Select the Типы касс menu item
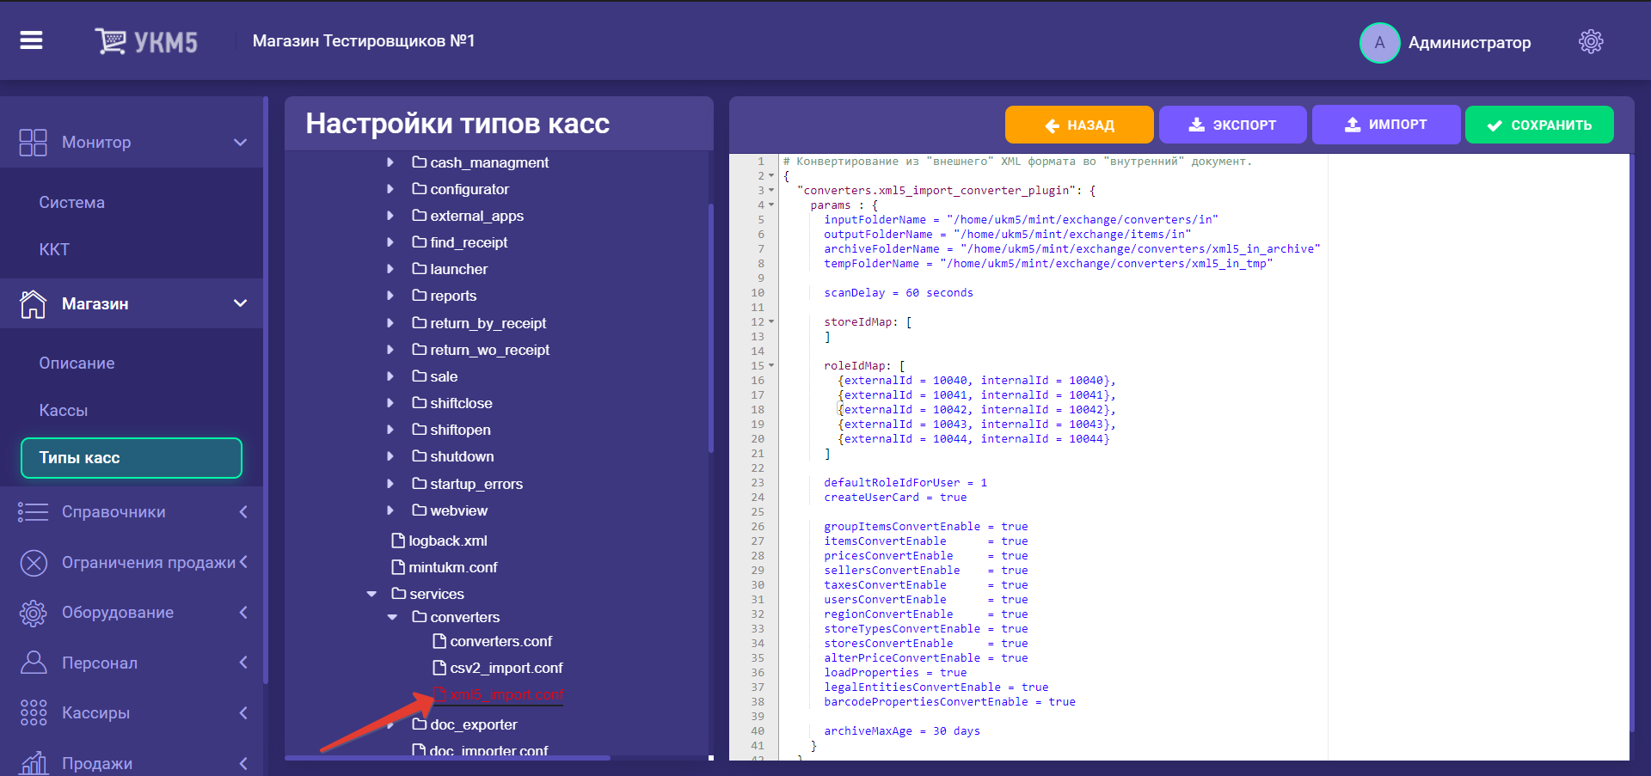Screen dimensions: 1651x776 coord(132,458)
